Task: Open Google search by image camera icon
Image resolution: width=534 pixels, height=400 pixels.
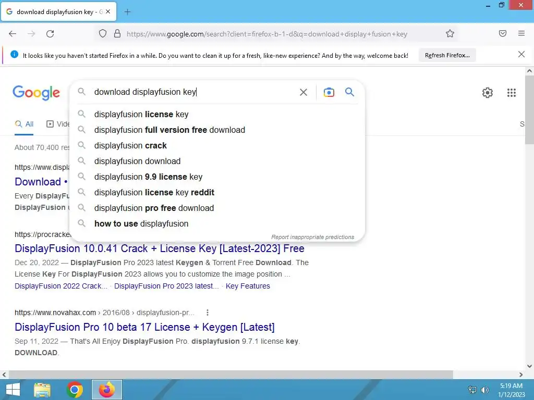Action: pos(329,92)
